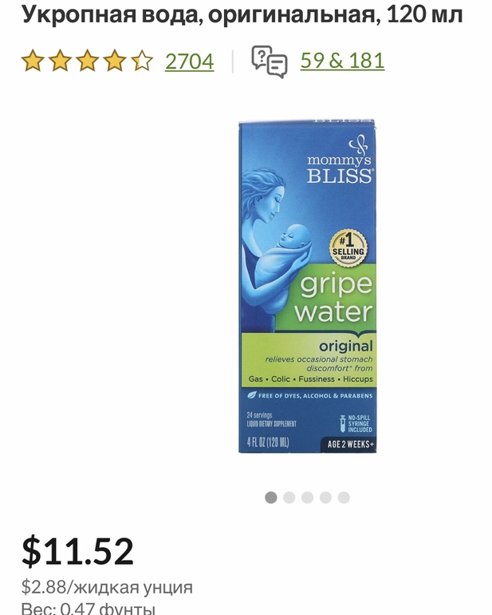Open the 59 & 181 questions link
Viewport: 492px width, 615px height.
[342, 61]
